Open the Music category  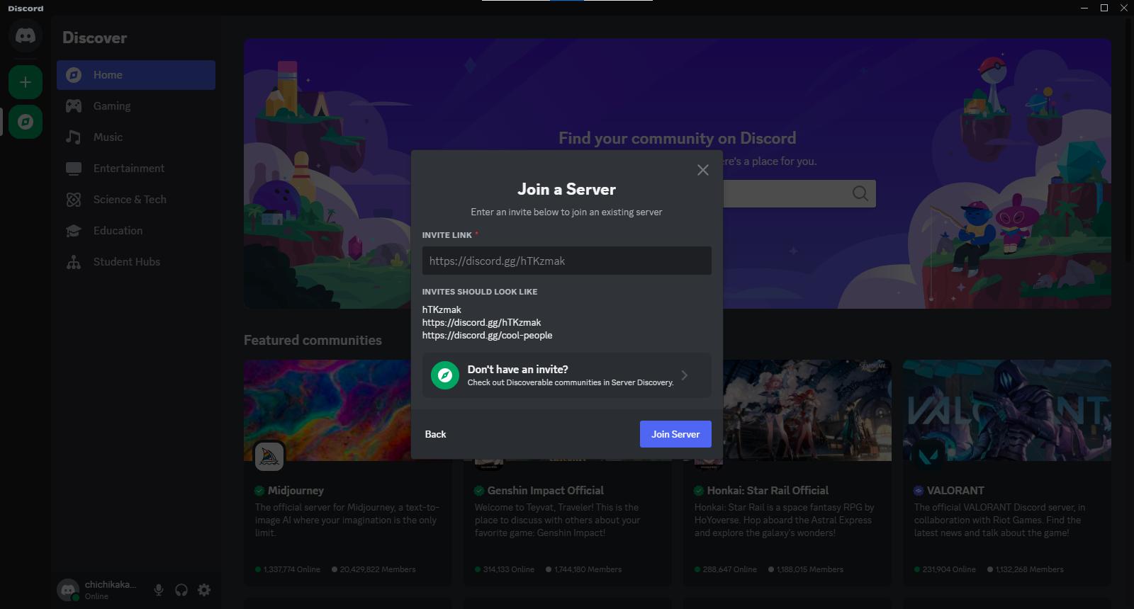(x=136, y=137)
